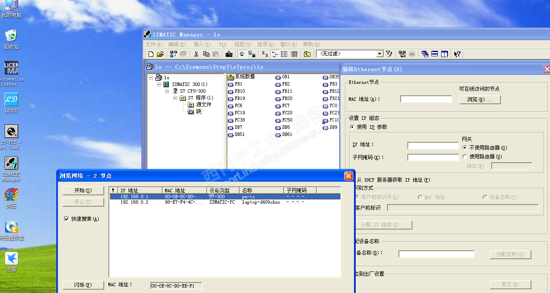Screen dimensions: 550x293
Task: Select the 不使用路由器 radio option
Action: pyautogui.click(x=465, y=148)
